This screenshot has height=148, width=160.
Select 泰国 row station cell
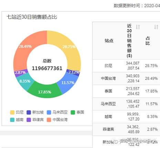[x=108, y=91]
